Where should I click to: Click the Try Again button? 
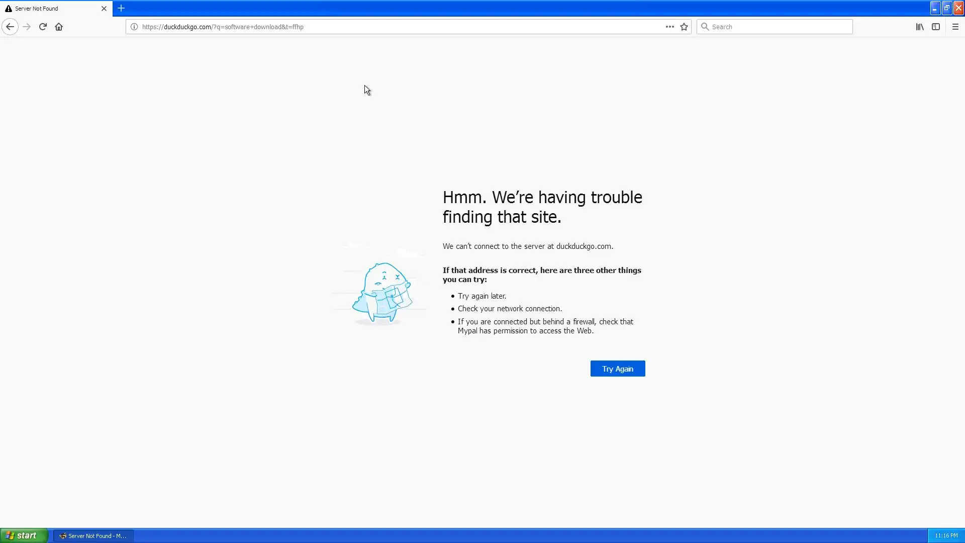tap(617, 369)
